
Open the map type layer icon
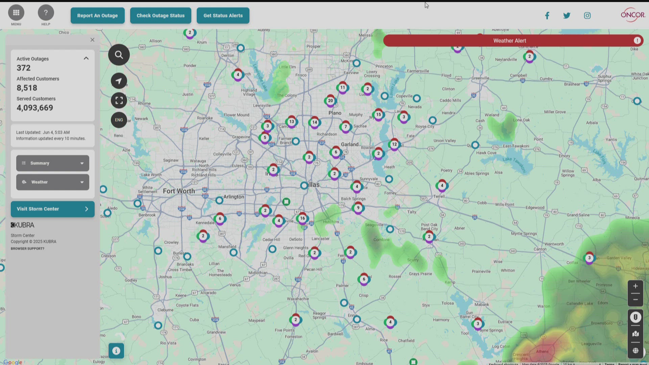635,334
